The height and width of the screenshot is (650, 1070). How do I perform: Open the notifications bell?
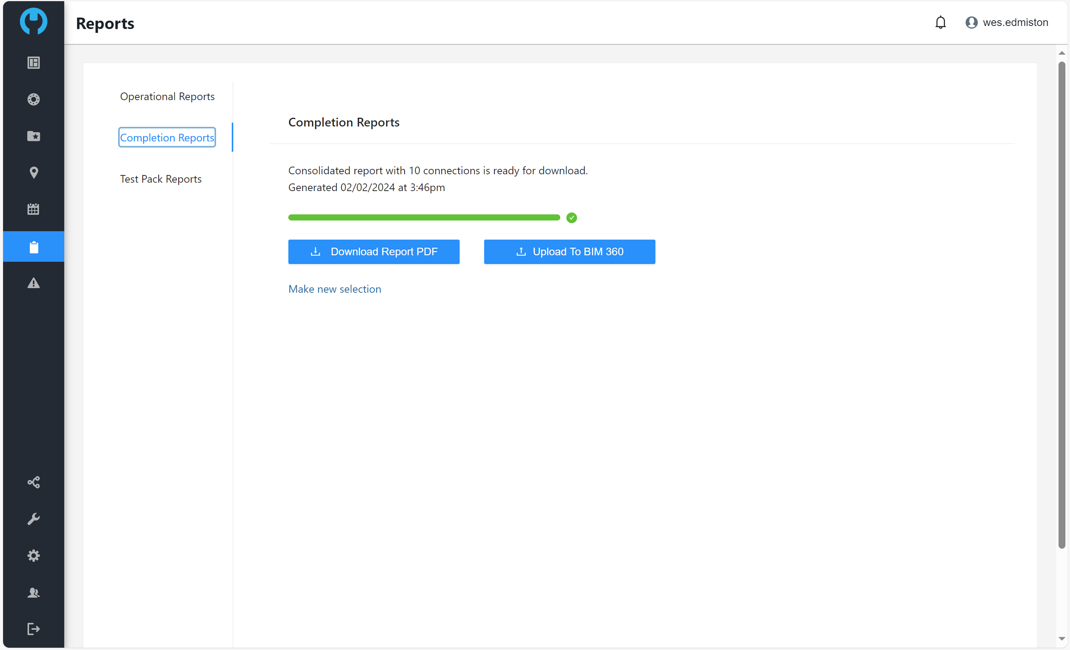pos(941,23)
